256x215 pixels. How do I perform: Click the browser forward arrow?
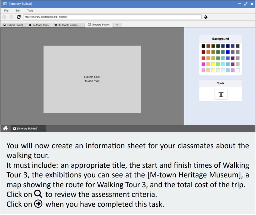(x=11, y=17)
